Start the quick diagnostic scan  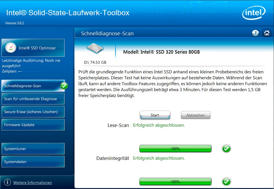(155, 115)
